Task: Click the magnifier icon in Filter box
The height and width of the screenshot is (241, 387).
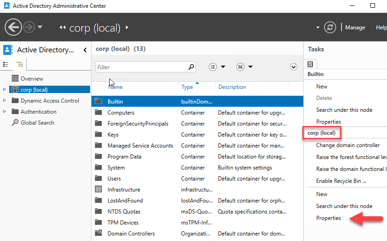Action: (x=191, y=67)
